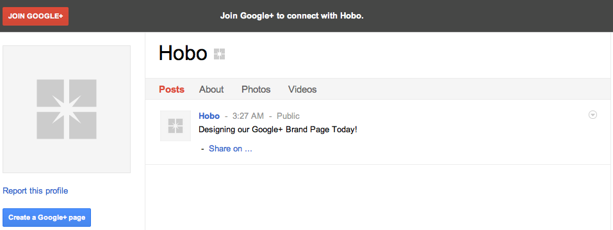Switch to the About tab
The height and width of the screenshot is (230, 613).
tap(211, 89)
